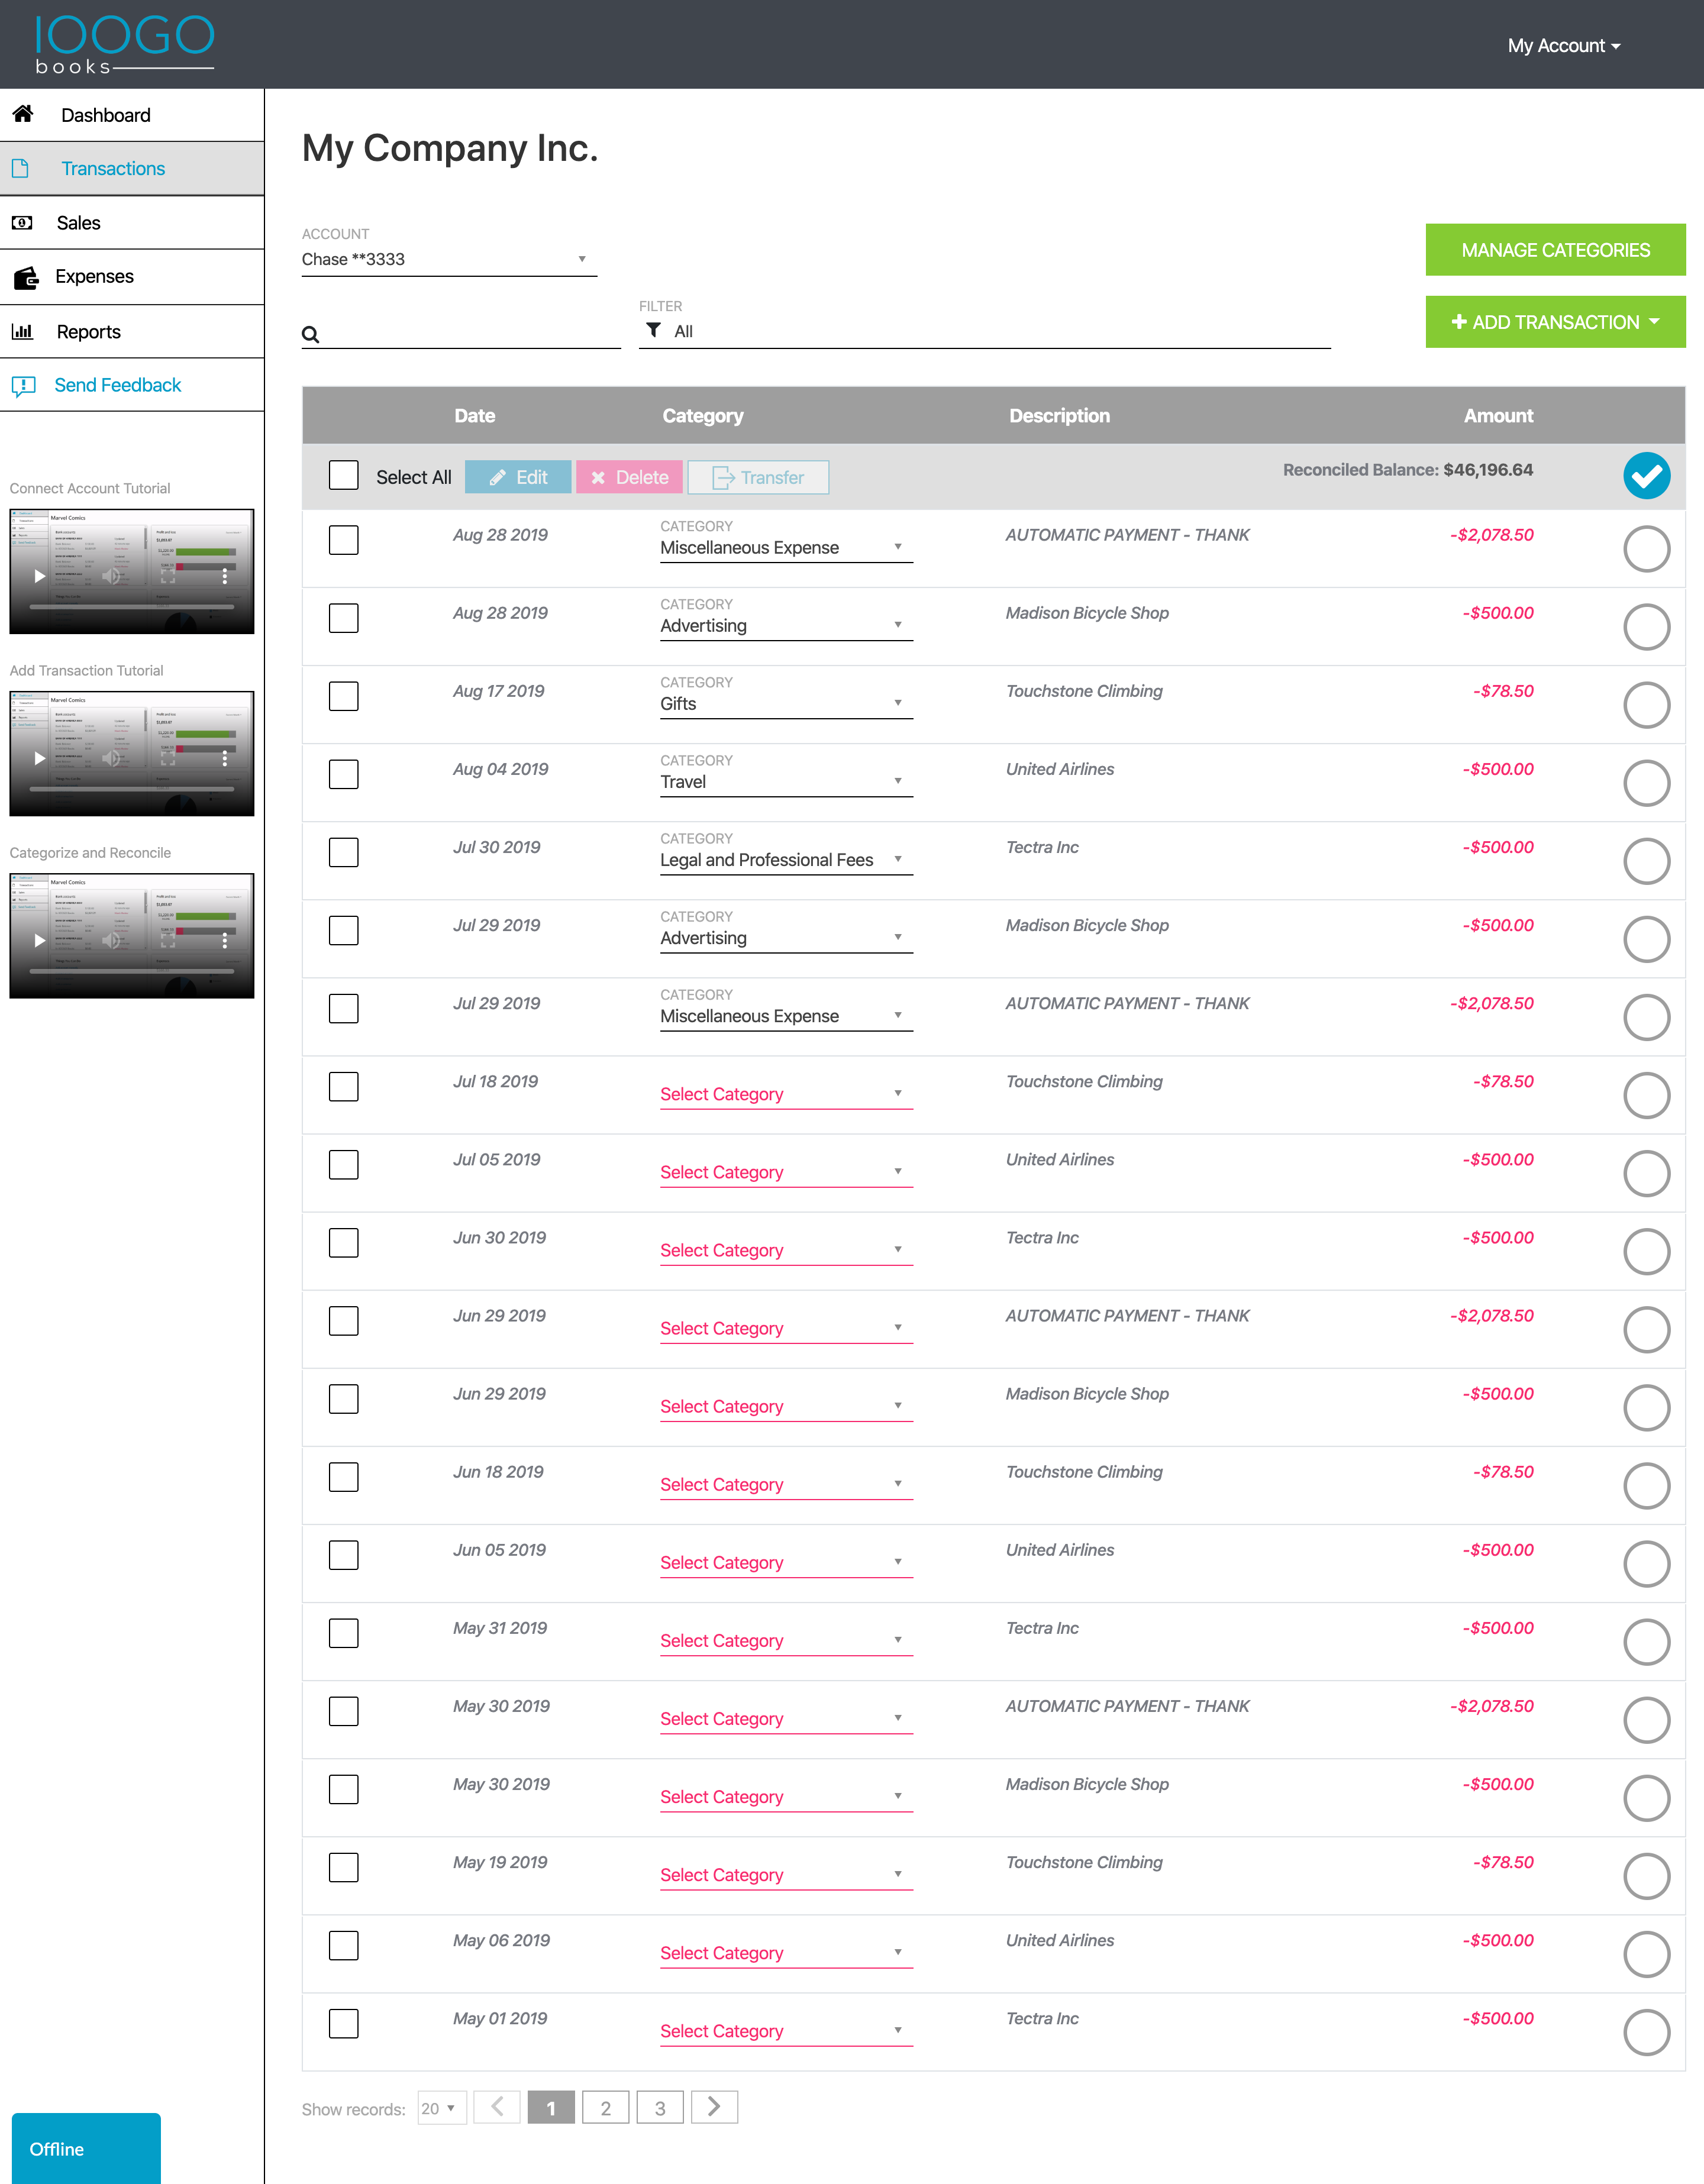Image resolution: width=1704 pixels, height=2184 pixels.
Task: Click the Offline status badge
Action: tap(86, 2148)
